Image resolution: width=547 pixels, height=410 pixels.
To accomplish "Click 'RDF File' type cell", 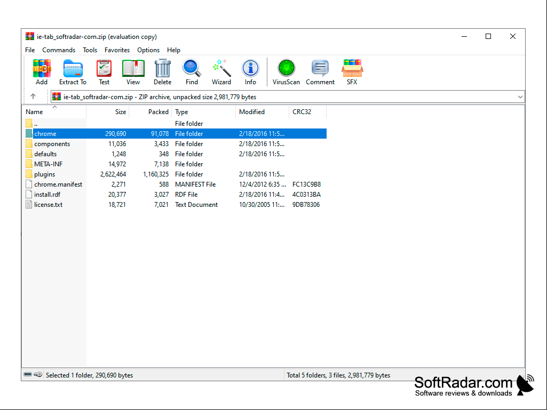I will [x=186, y=194].
